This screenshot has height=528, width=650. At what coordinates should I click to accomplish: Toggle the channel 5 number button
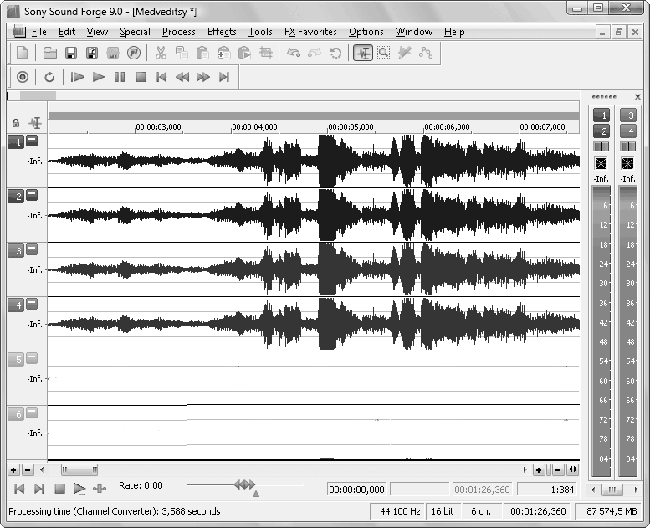[15, 359]
